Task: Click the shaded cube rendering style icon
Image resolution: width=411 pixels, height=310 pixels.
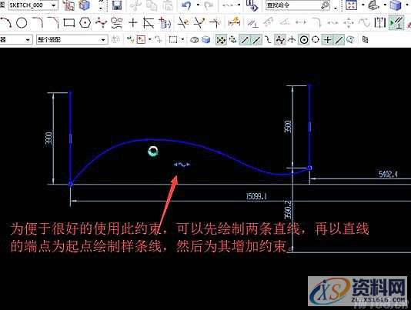Action: coord(396,5)
